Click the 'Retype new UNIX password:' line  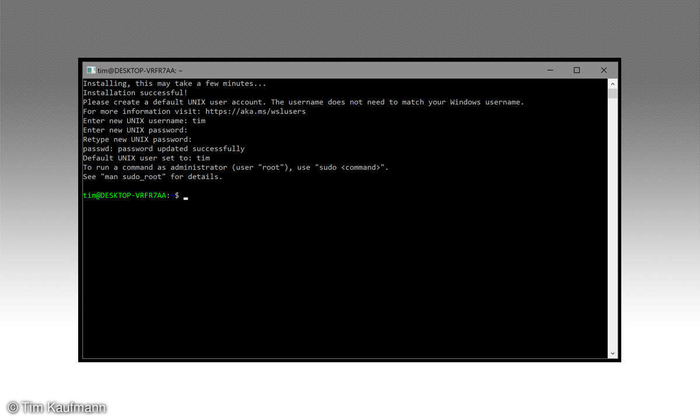pyautogui.click(x=138, y=139)
